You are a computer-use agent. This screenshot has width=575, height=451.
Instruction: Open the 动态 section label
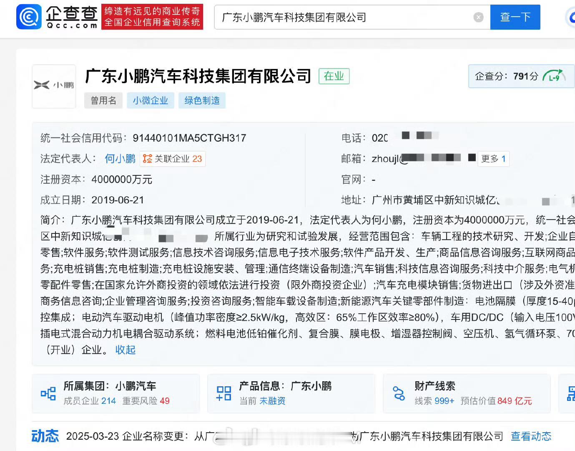[x=45, y=436]
